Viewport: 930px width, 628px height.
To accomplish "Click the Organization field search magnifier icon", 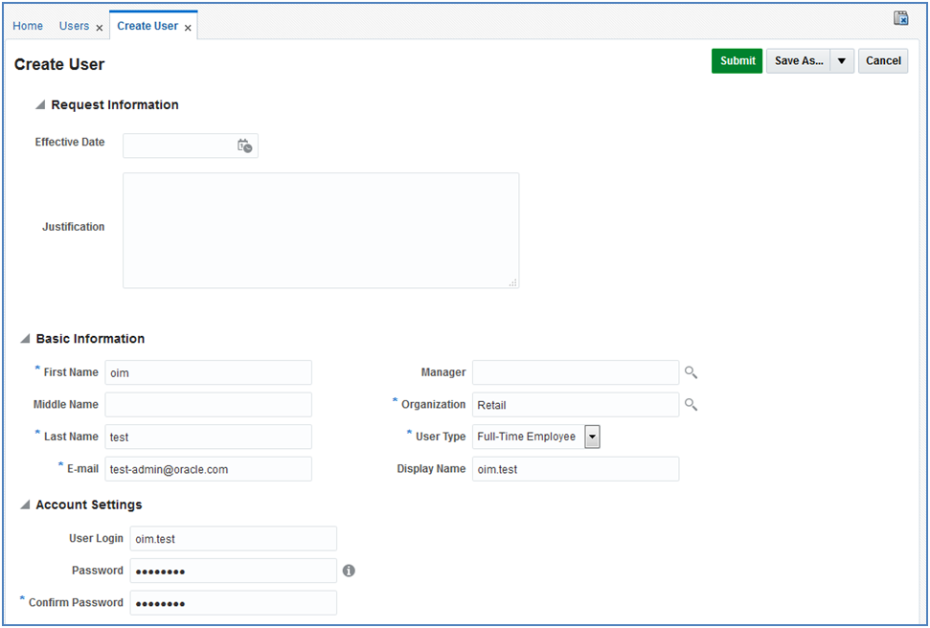I will pos(691,404).
